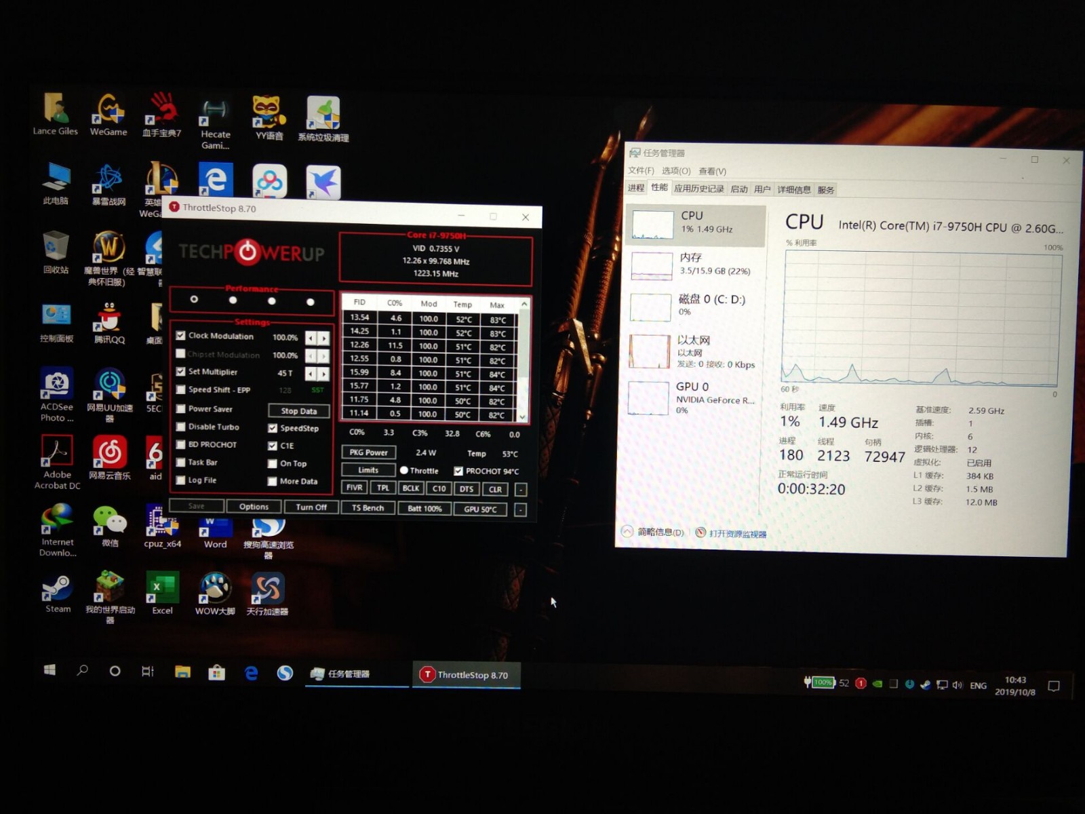Viewport: 1085px width, 814px height.
Task: Enable the Task Bar checkbox
Action: point(180,462)
